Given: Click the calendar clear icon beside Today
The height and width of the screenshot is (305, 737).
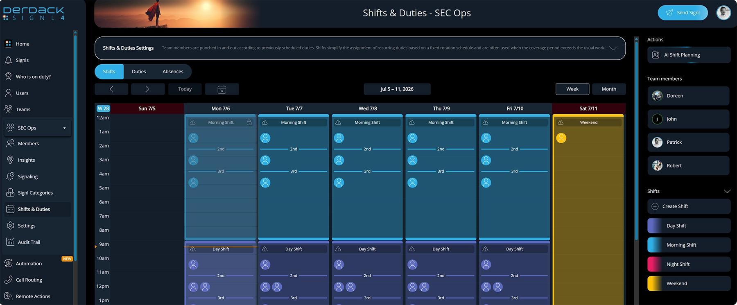Looking at the screenshot, I should coord(222,89).
